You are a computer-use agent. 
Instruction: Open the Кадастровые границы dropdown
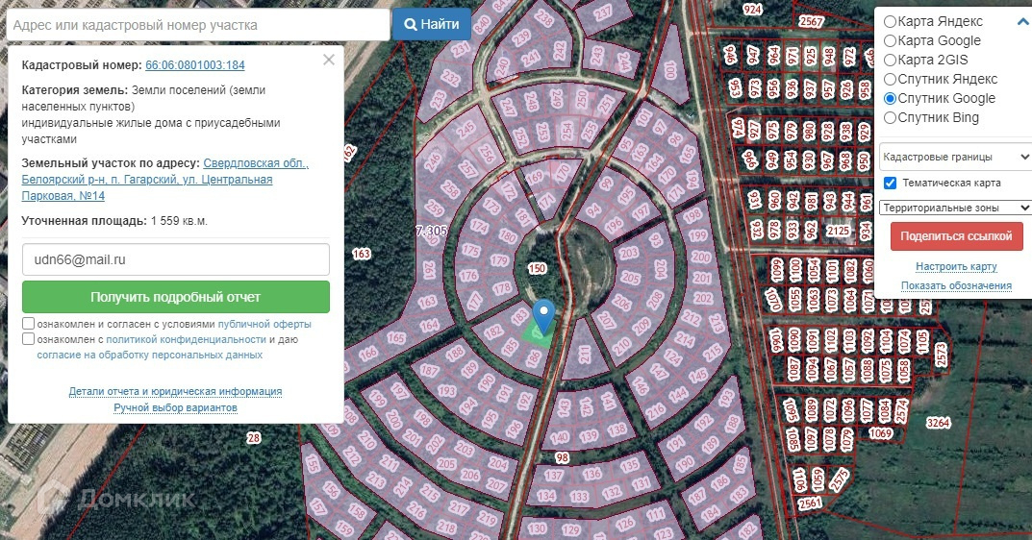955,157
